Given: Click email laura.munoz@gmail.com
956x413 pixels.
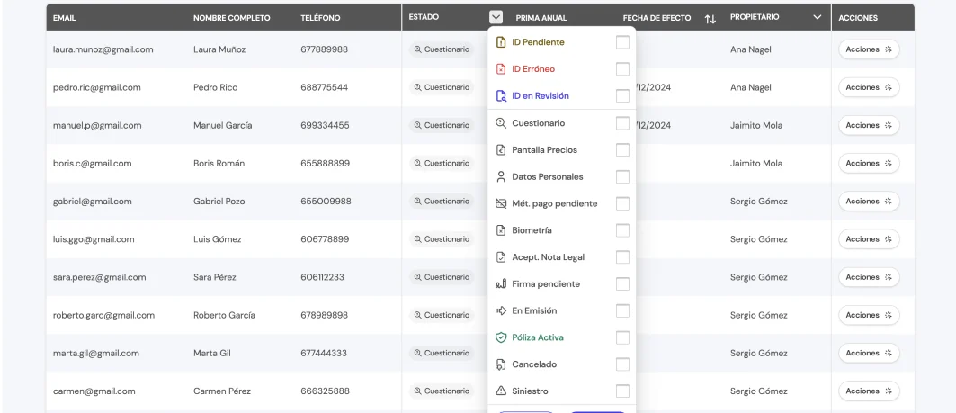Looking at the screenshot, I should [103, 49].
